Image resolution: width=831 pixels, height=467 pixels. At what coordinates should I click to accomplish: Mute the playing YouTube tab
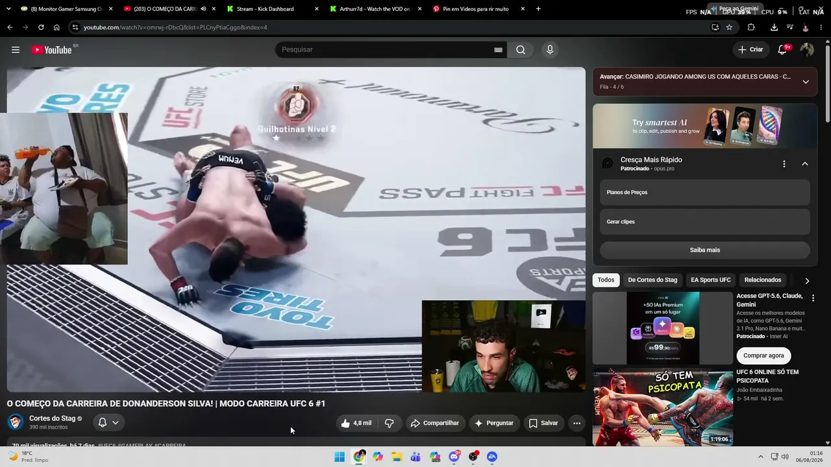tap(203, 9)
